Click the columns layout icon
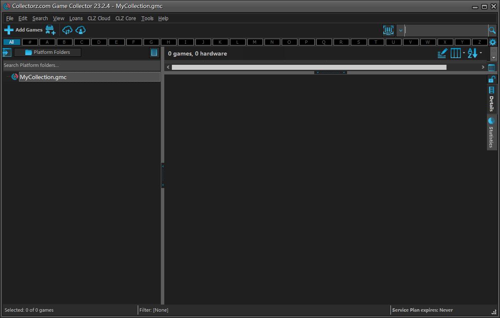Viewport: 500px width, 318px height. (455, 53)
